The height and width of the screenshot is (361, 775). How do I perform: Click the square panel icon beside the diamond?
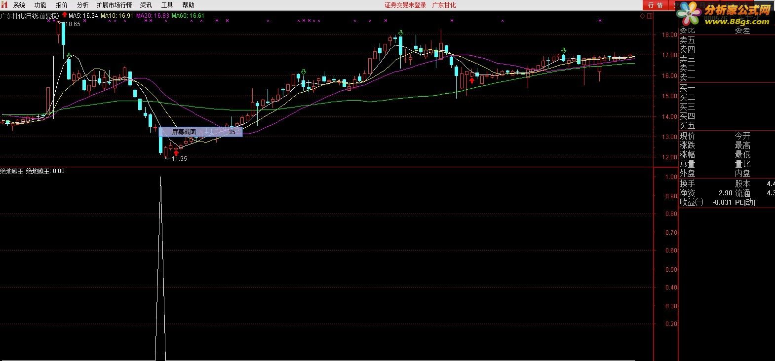(650, 16)
